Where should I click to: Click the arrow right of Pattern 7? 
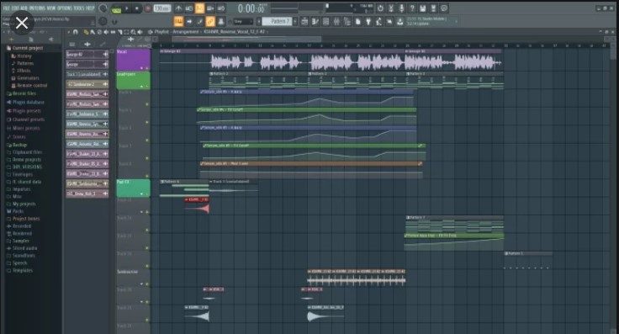(x=295, y=21)
